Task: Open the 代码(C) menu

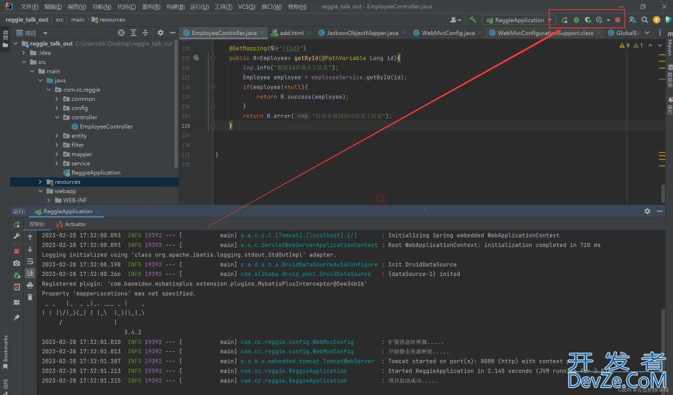Action: [x=127, y=7]
